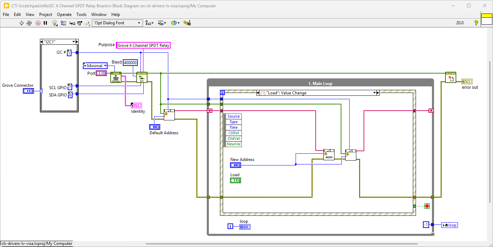
Task: Click the Run arrow to start the VI
Action: (22, 23)
